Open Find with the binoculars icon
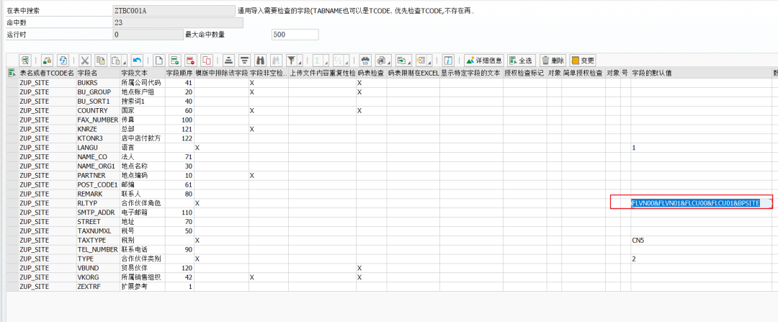Image resolution: width=778 pixels, height=322 pixels. [x=260, y=61]
